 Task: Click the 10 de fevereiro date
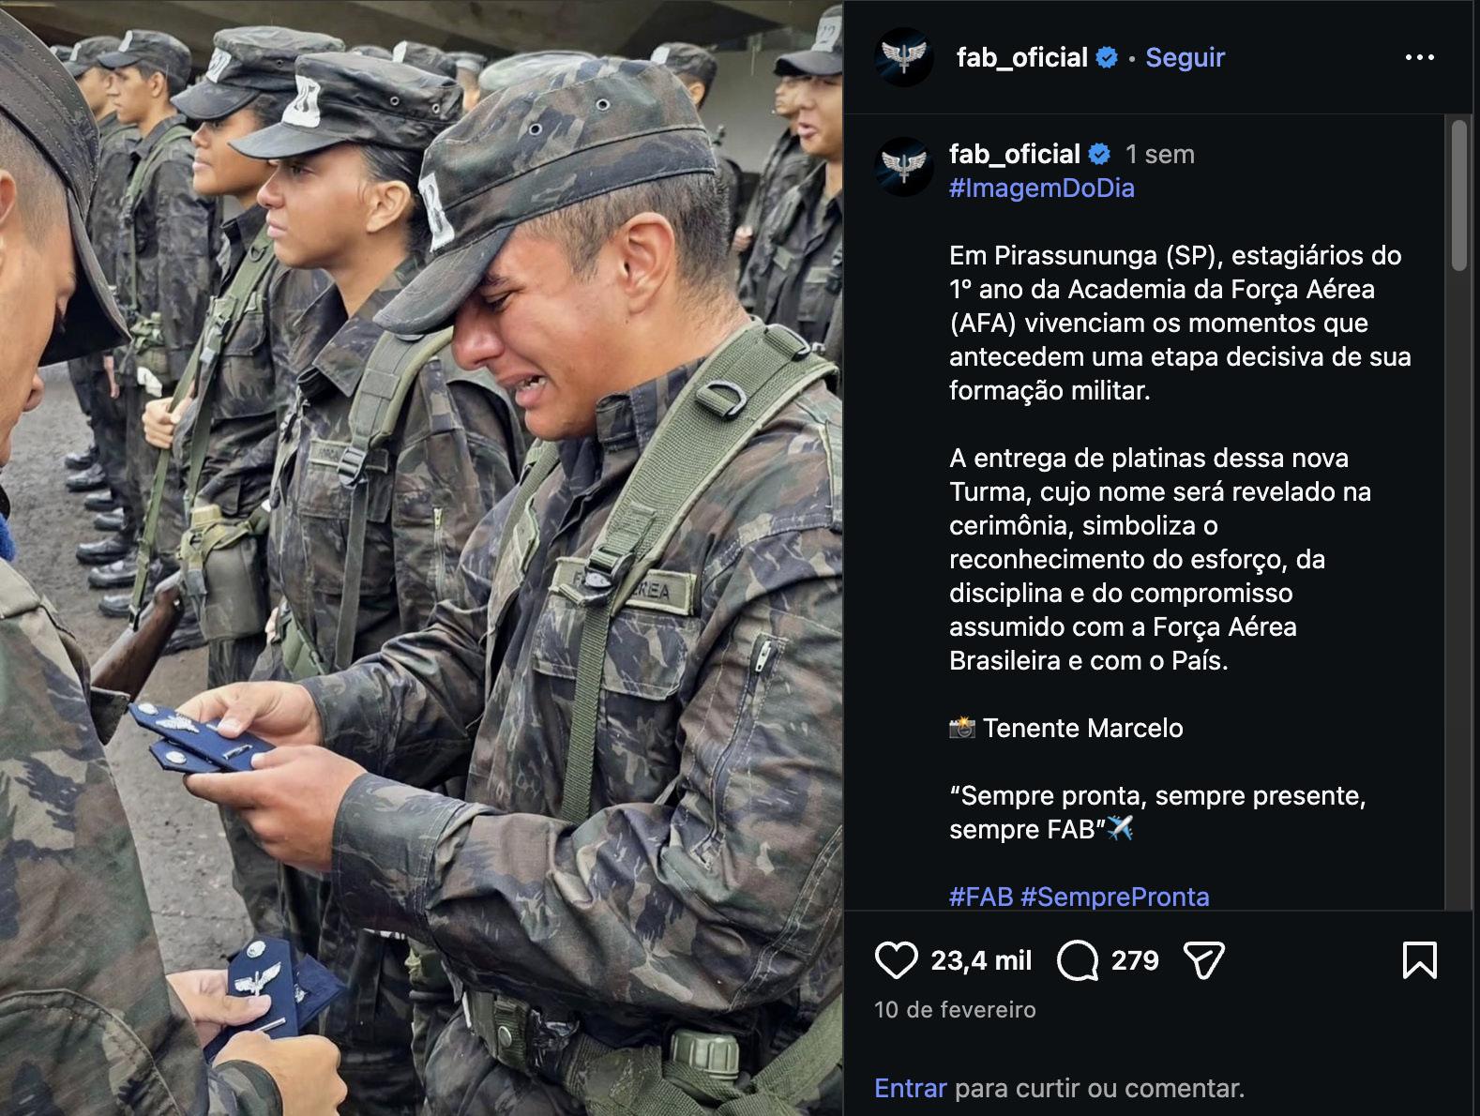tap(955, 1009)
